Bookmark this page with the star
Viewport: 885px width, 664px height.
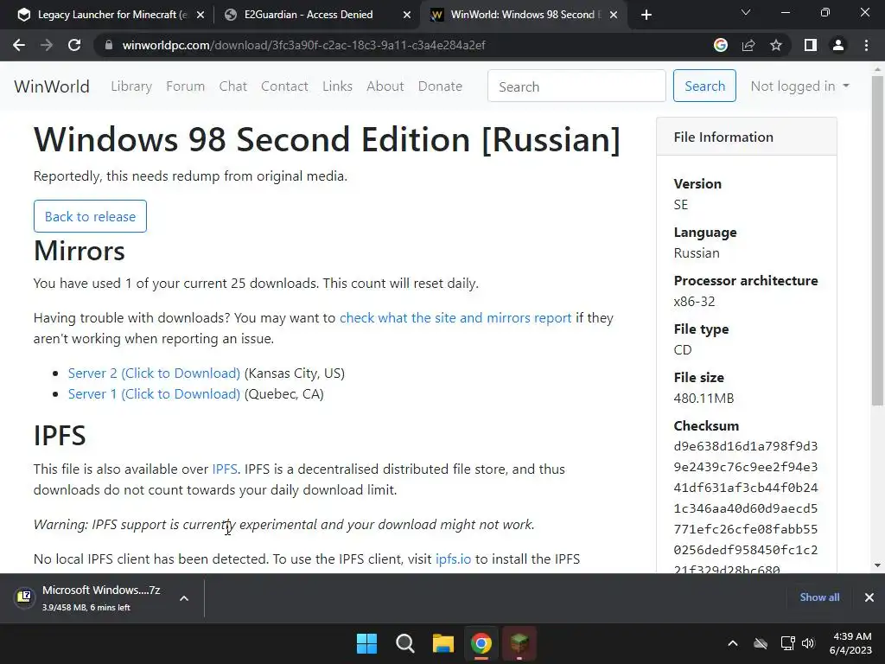[776, 45]
